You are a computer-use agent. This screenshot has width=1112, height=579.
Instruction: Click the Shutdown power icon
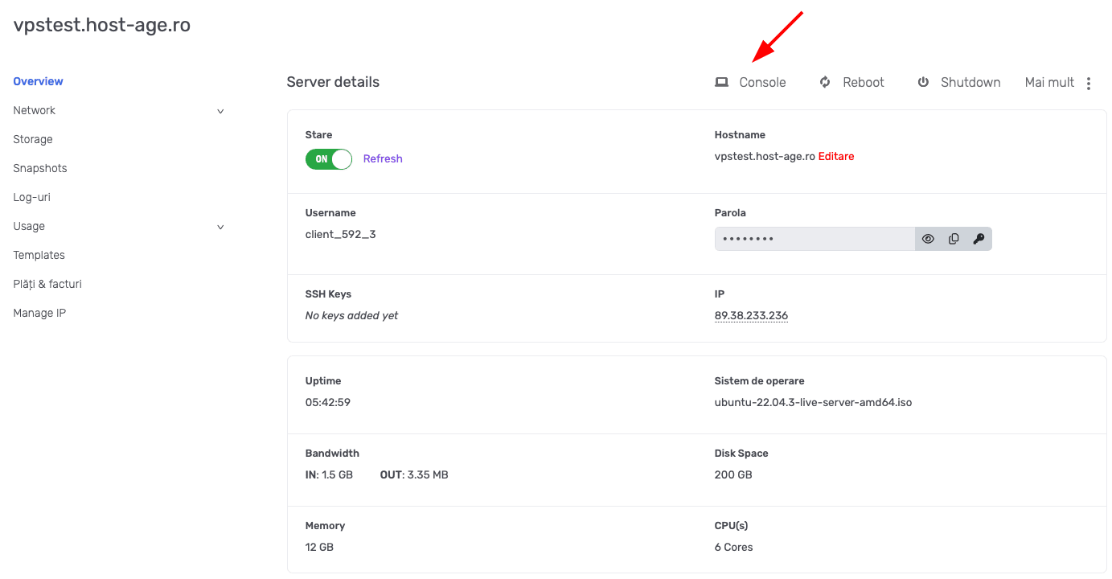pyautogui.click(x=923, y=82)
